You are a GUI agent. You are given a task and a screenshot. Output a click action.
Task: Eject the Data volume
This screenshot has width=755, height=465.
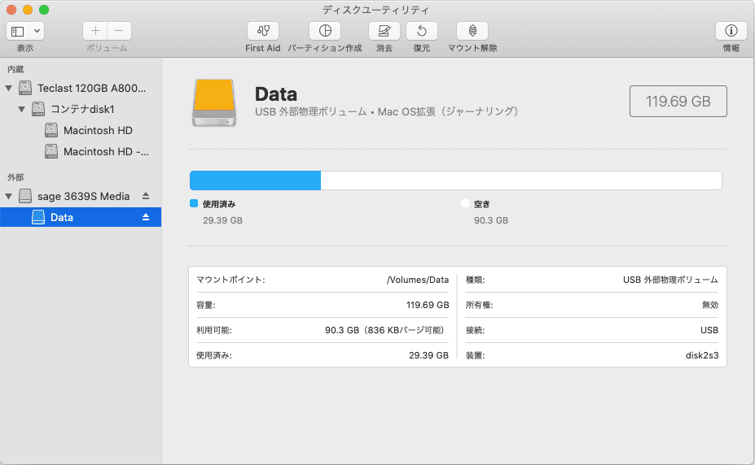point(146,218)
